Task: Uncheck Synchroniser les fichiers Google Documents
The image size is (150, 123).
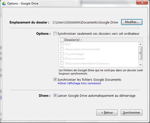Action: tap(55, 79)
